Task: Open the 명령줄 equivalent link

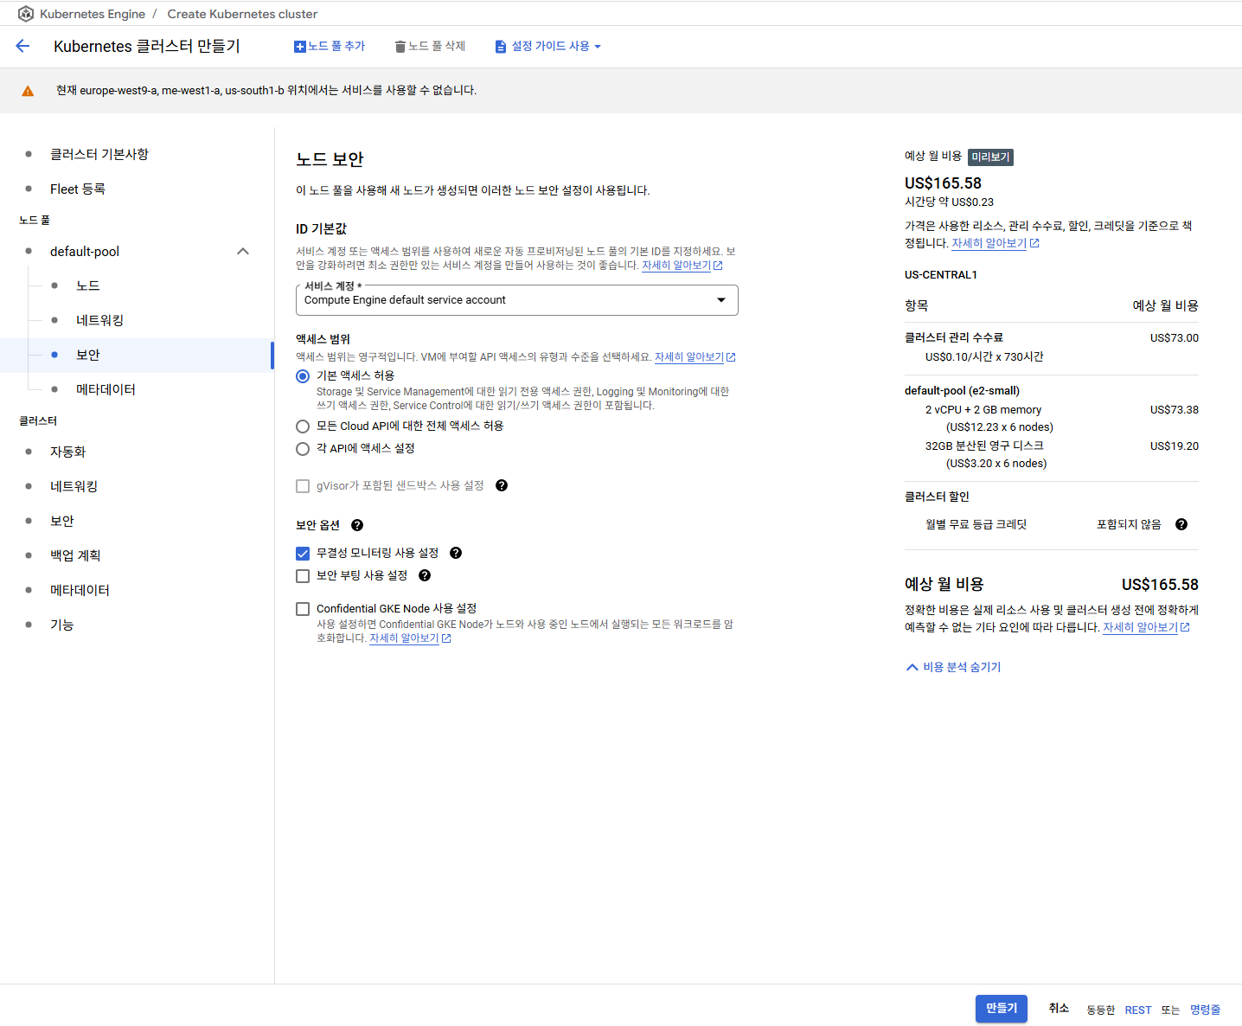Action: click(1205, 1010)
